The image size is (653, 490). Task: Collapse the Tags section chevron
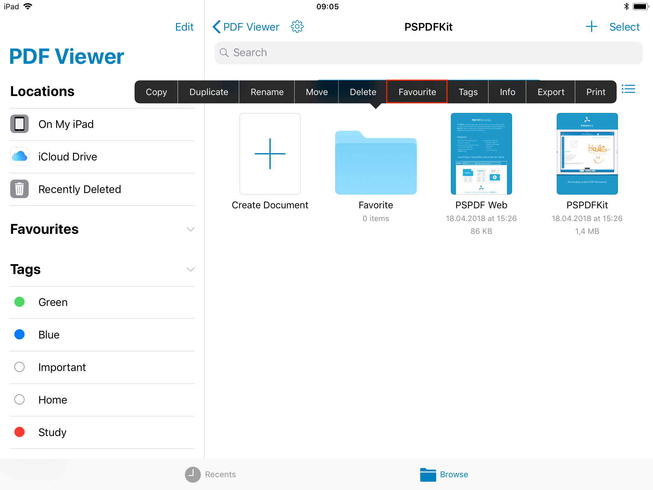click(190, 270)
